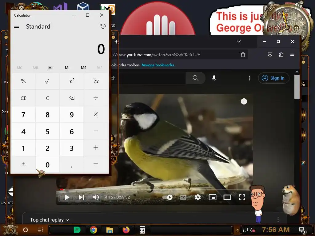The image size is (315, 236).
Task: Click the MS memory store button
Action: pos(84,68)
